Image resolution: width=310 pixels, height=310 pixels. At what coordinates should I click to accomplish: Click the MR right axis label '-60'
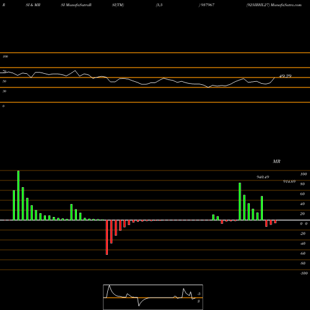pyautogui.click(x=303, y=254)
